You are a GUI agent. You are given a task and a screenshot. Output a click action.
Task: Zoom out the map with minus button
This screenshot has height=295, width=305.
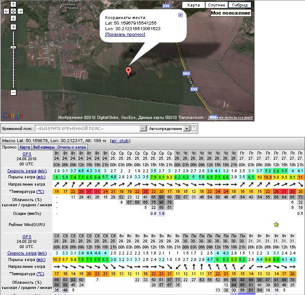(13, 92)
